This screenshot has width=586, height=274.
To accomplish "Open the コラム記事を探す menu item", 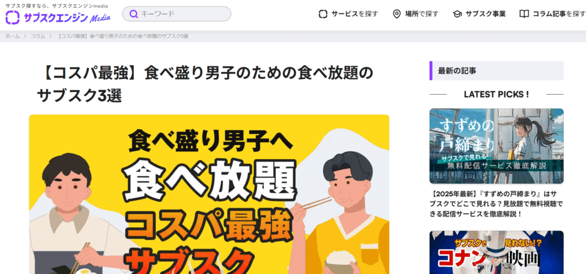I will coord(553,14).
